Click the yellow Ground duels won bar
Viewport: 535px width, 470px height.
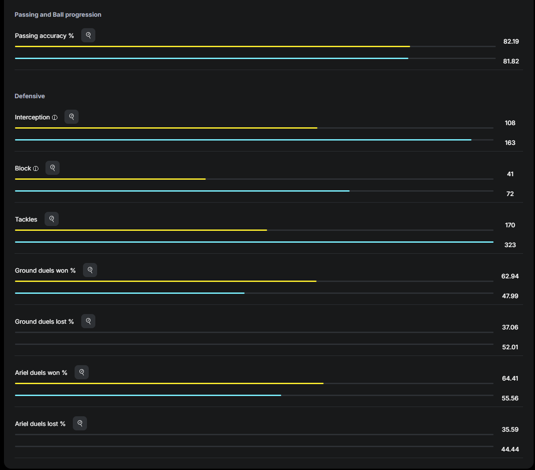166,281
